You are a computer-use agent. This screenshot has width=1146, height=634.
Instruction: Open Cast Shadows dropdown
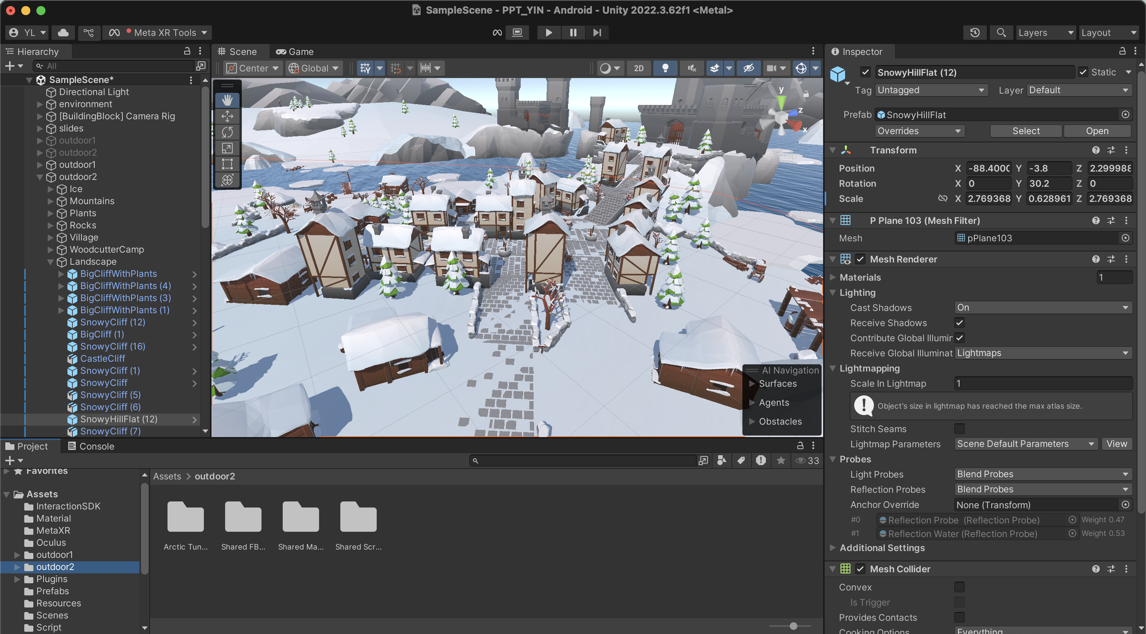click(1043, 308)
